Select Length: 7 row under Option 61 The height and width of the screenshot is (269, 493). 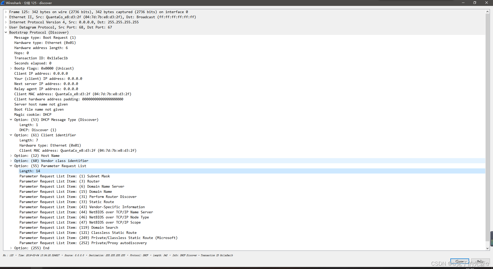coord(29,140)
